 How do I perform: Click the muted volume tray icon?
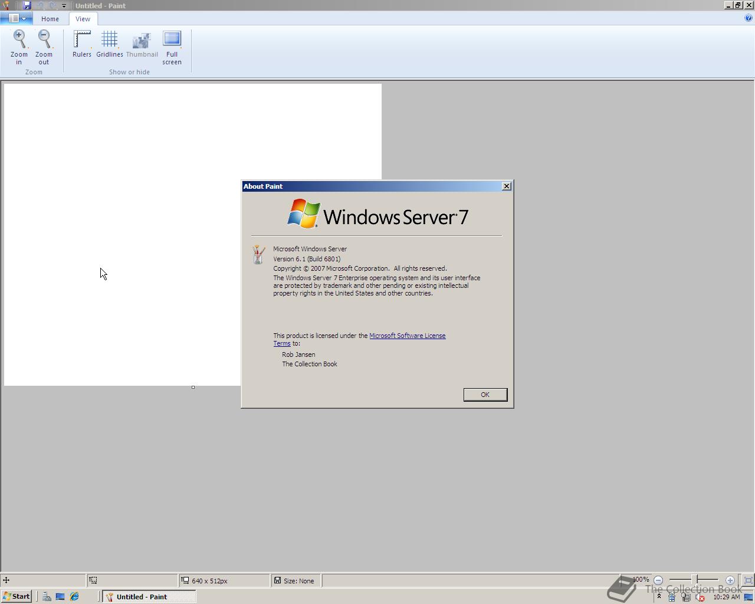click(700, 598)
